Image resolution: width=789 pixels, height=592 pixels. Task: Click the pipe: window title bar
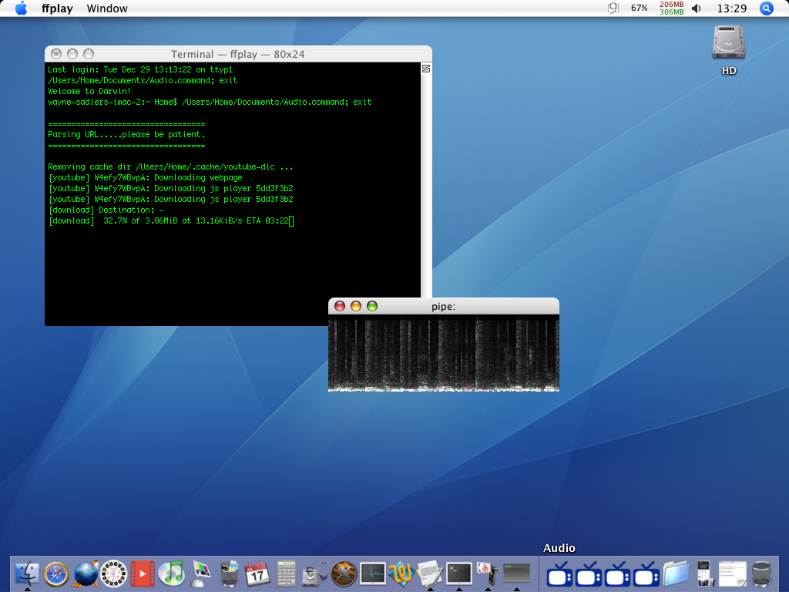pyautogui.click(x=443, y=306)
